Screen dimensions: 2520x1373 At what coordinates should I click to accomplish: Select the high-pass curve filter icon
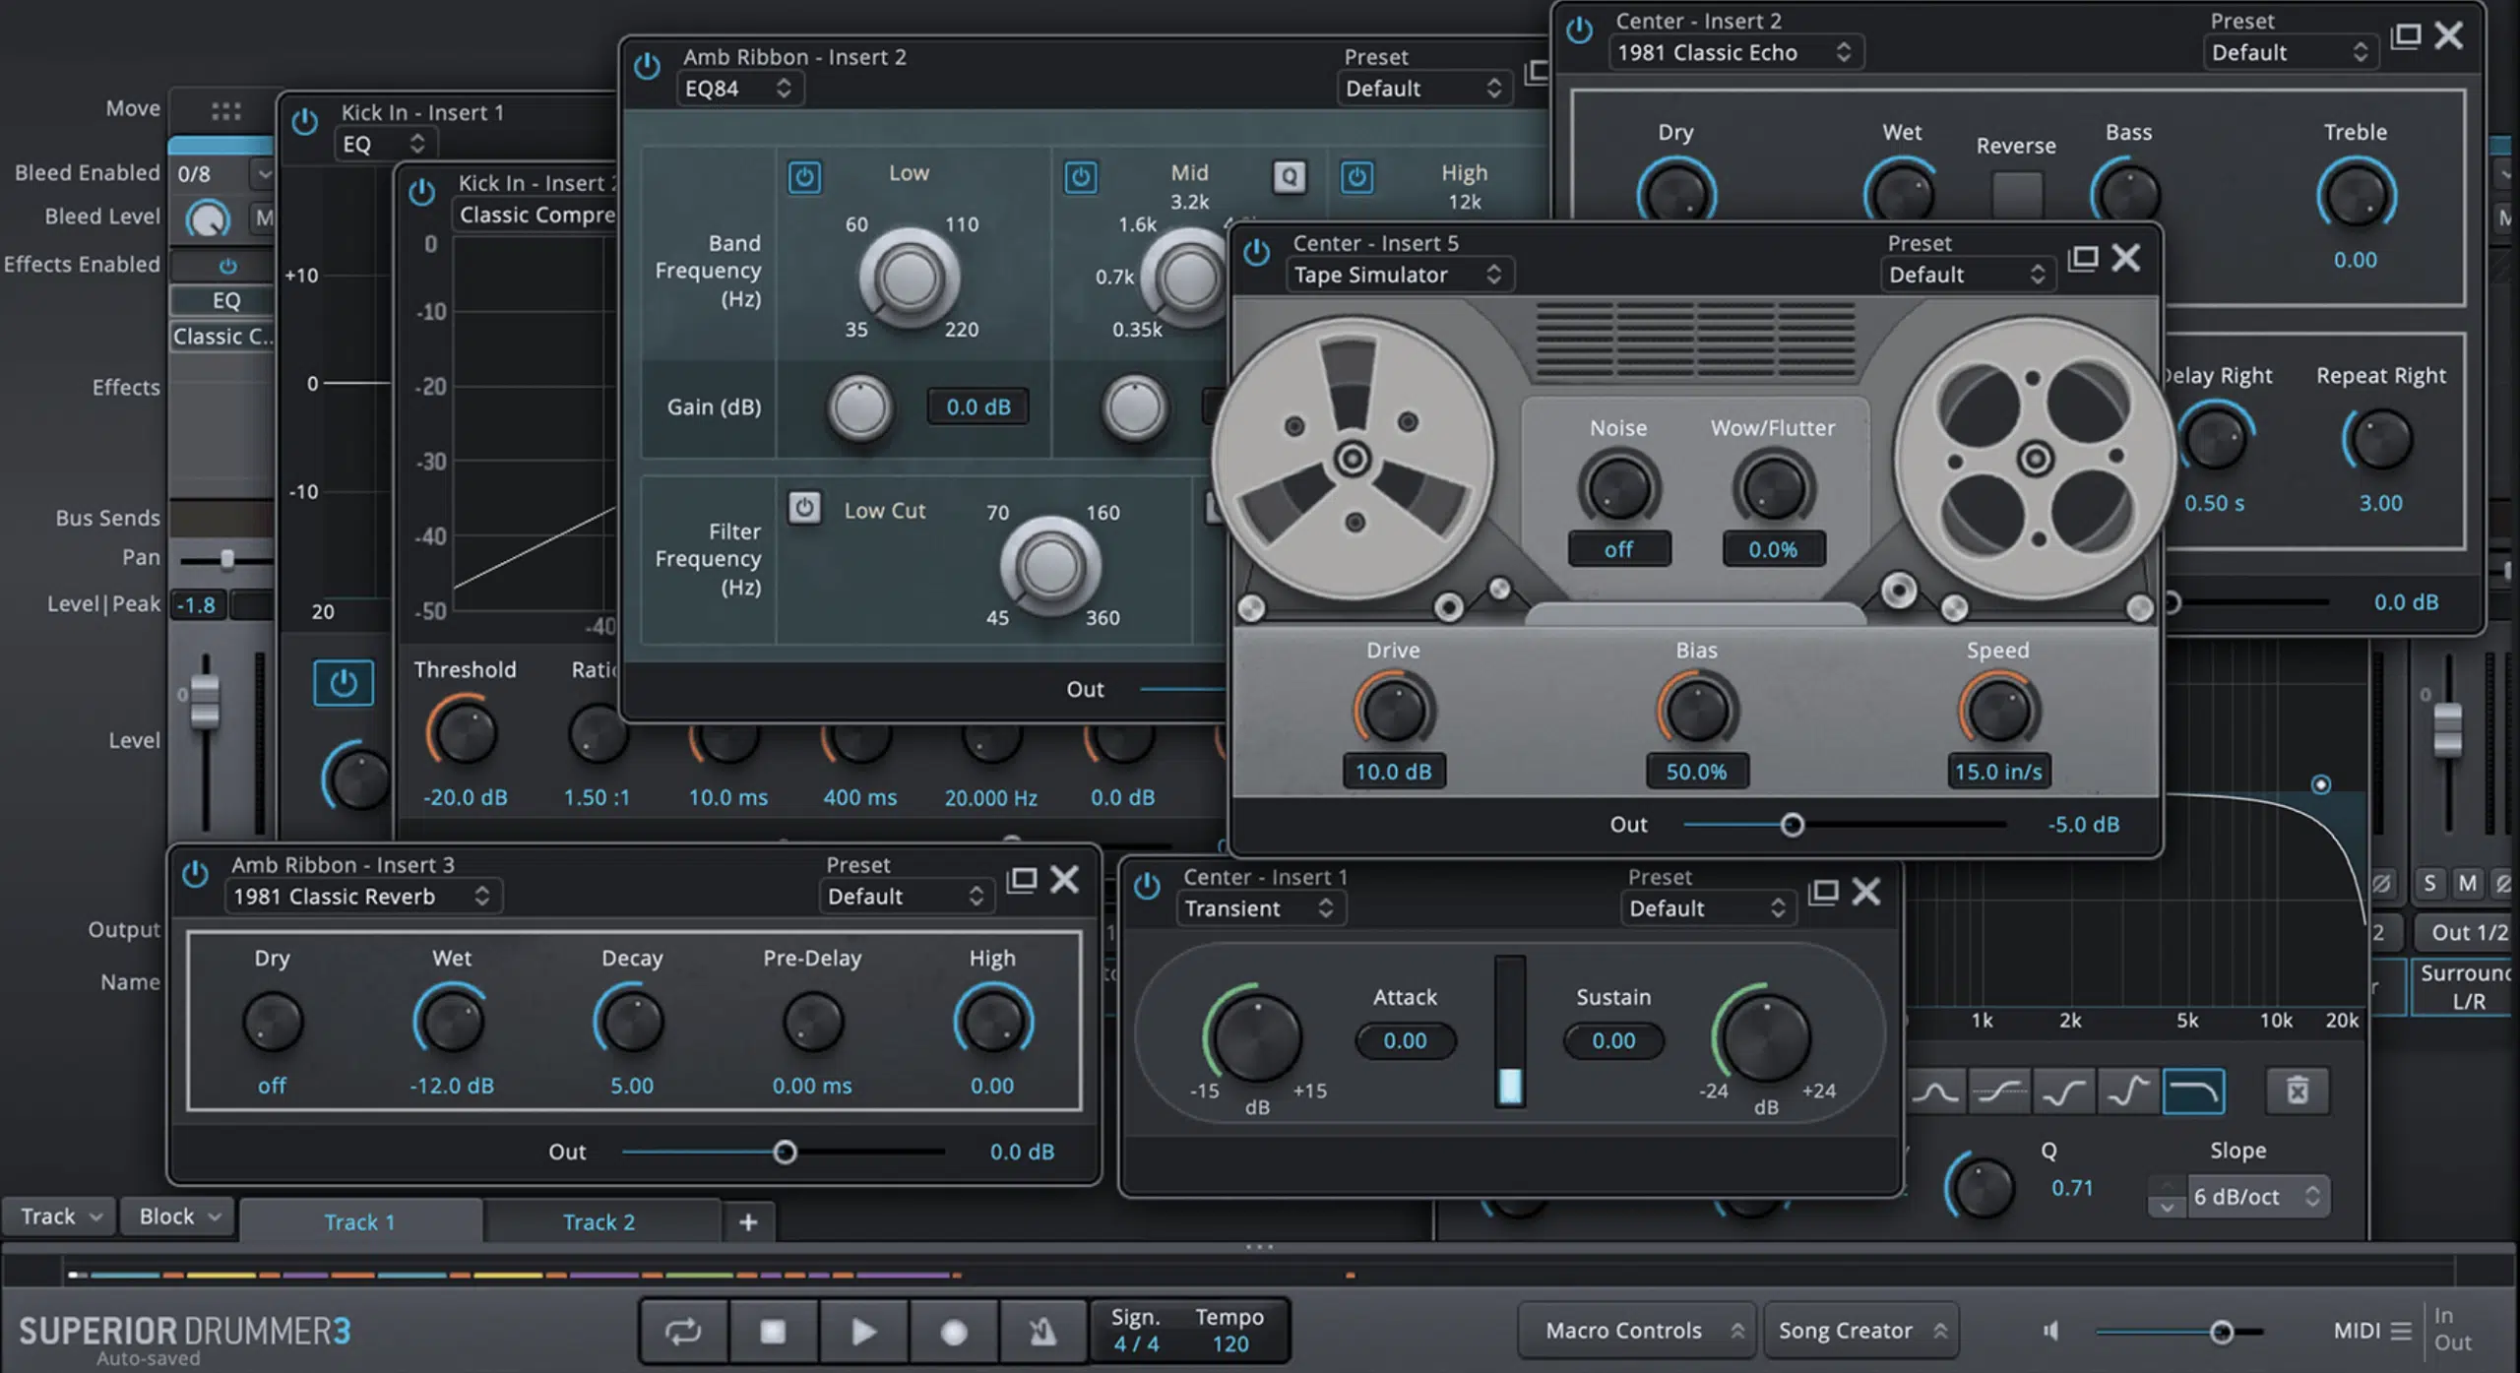click(x=2063, y=1091)
